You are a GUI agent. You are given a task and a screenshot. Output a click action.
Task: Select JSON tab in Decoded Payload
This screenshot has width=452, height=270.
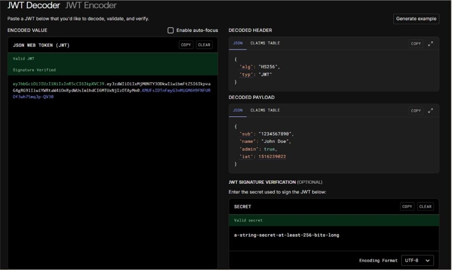237,110
